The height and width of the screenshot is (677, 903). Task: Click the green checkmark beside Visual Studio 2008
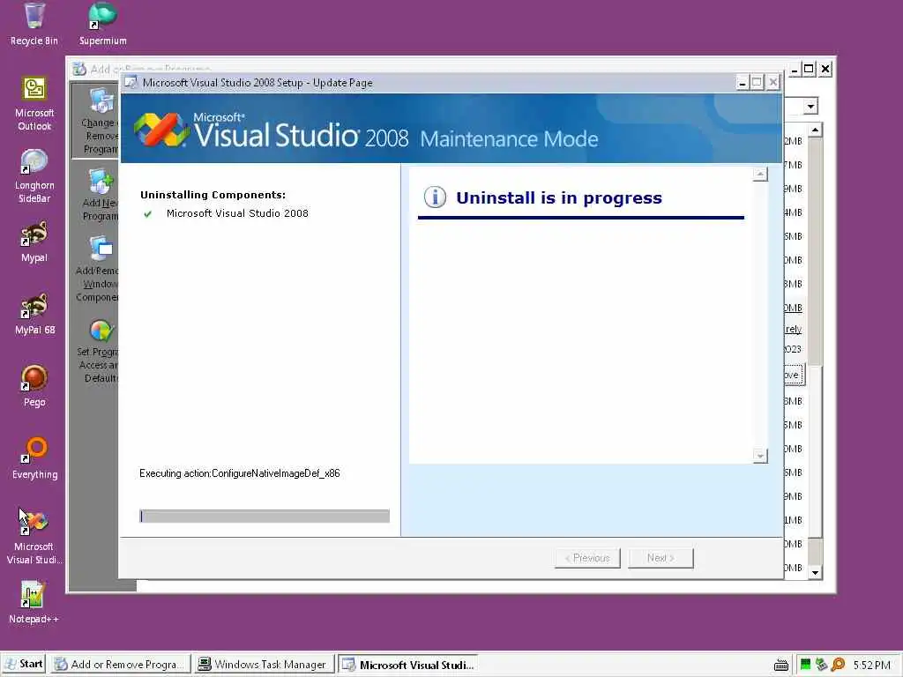click(148, 214)
